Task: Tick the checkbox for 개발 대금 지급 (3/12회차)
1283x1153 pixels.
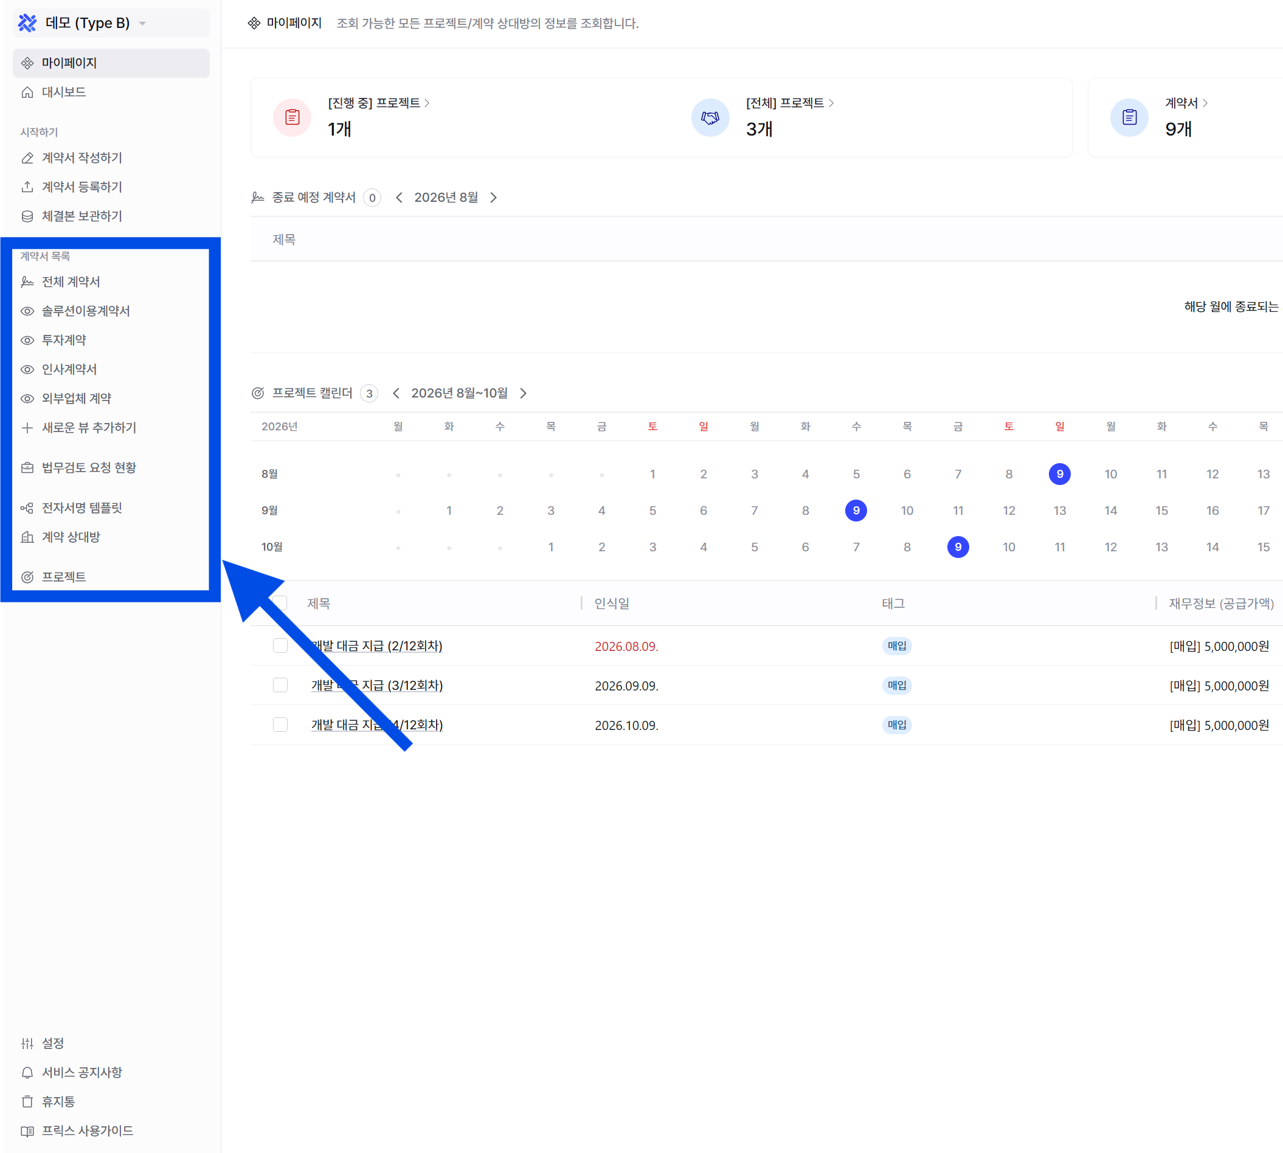Action: coord(280,685)
